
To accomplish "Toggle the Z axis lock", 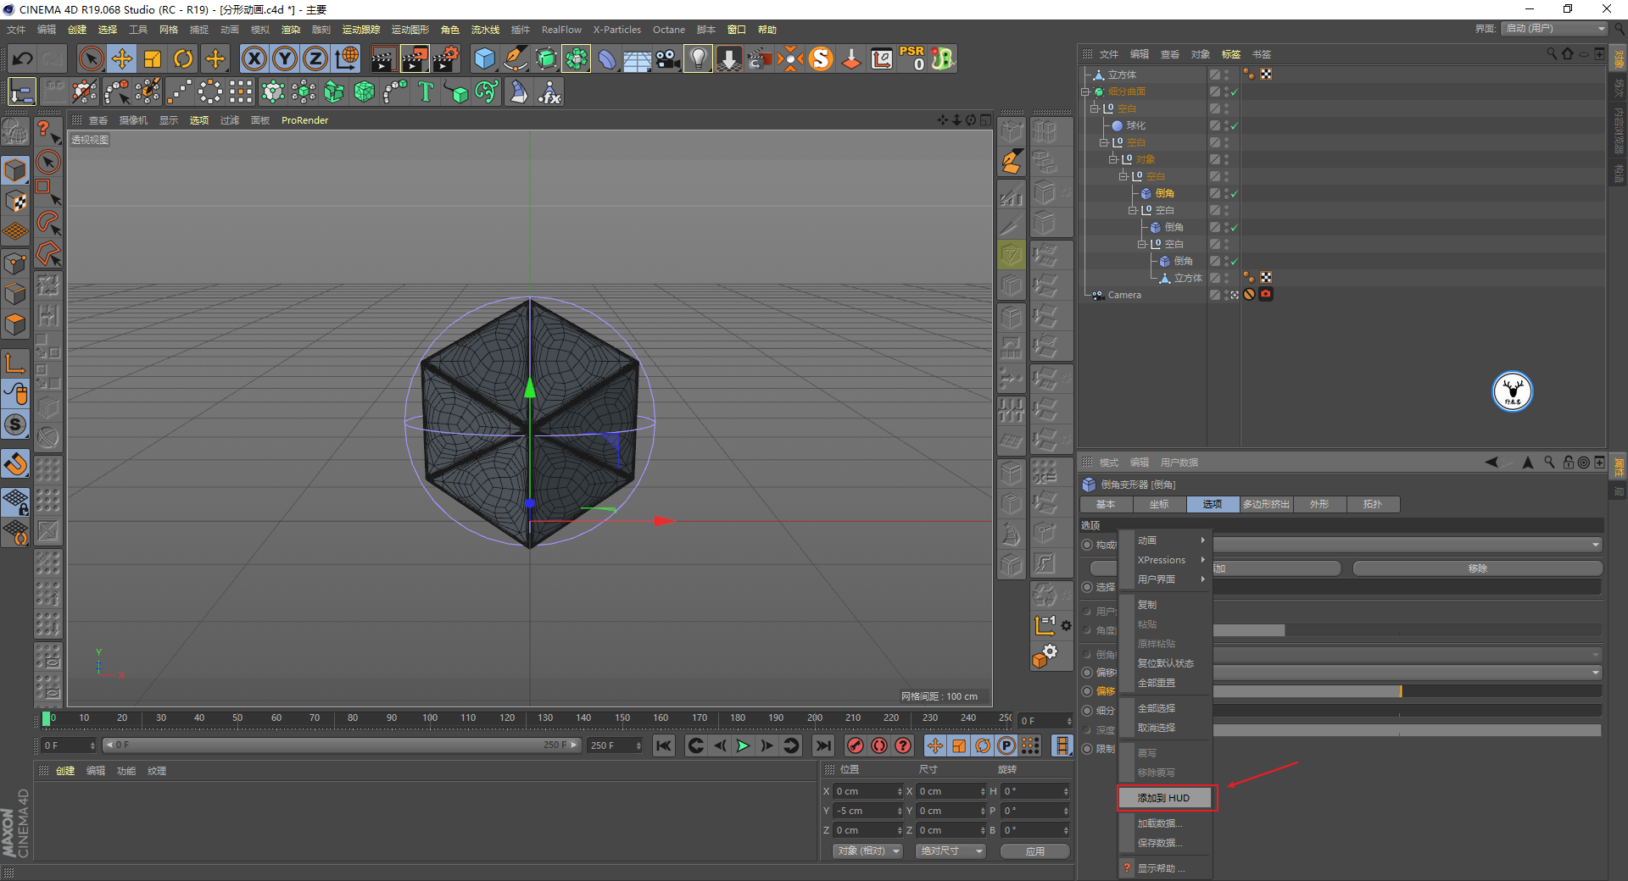I will click(x=315, y=58).
